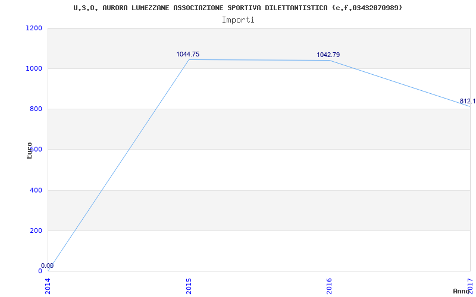The height and width of the screenshot is (297, 476).
Task: Click the 400 y-axis value
Action: click(x=36, y=190)
